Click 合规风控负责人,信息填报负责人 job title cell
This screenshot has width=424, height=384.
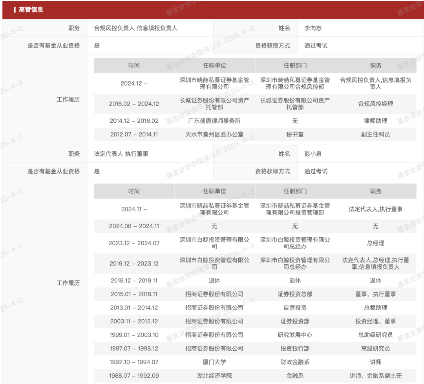tap(376, 84)
